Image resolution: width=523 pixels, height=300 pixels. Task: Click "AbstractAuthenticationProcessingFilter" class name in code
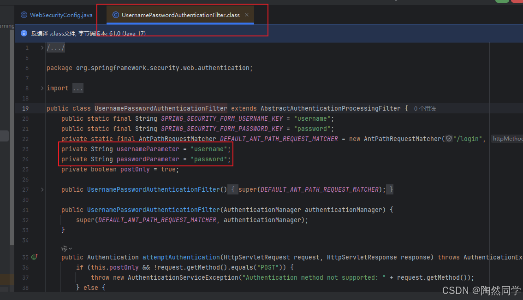click(330, 108)
